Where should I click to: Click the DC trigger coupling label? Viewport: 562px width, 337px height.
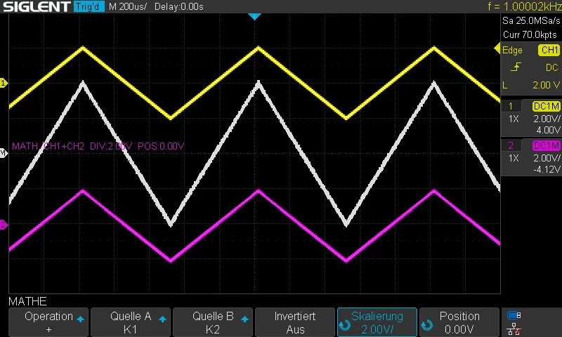(552, 67)
